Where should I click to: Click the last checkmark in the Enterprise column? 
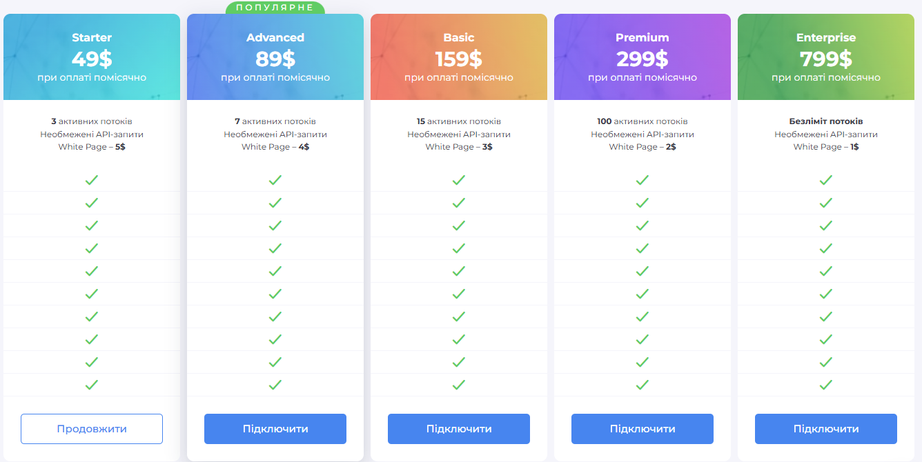[x=826, y=385]
